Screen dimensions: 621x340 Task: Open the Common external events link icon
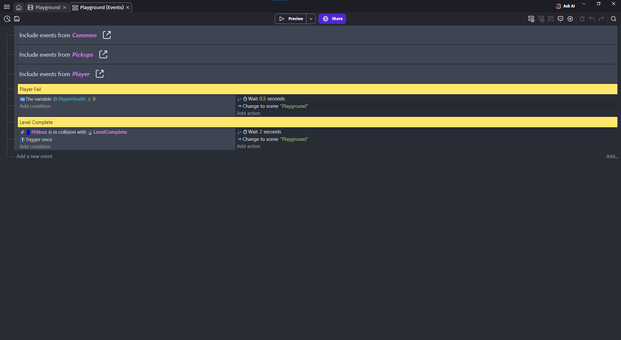107,35
